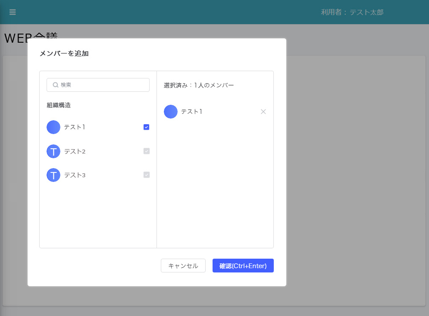Select the テスト2 name in organization list
Image resolution: width=429 pixels, height=316 pixels.
coord(75,151)
